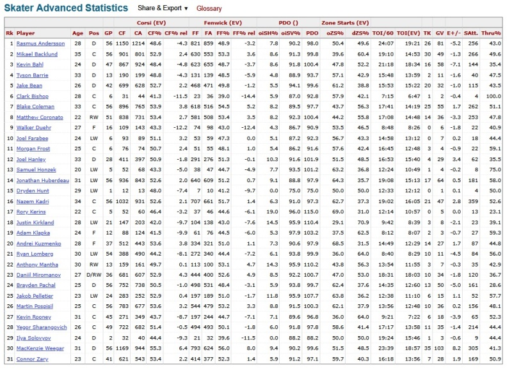Viewport: 512px width, 370px height.
Task: Sort table by Thru% column header
Action: coord(491,33)
